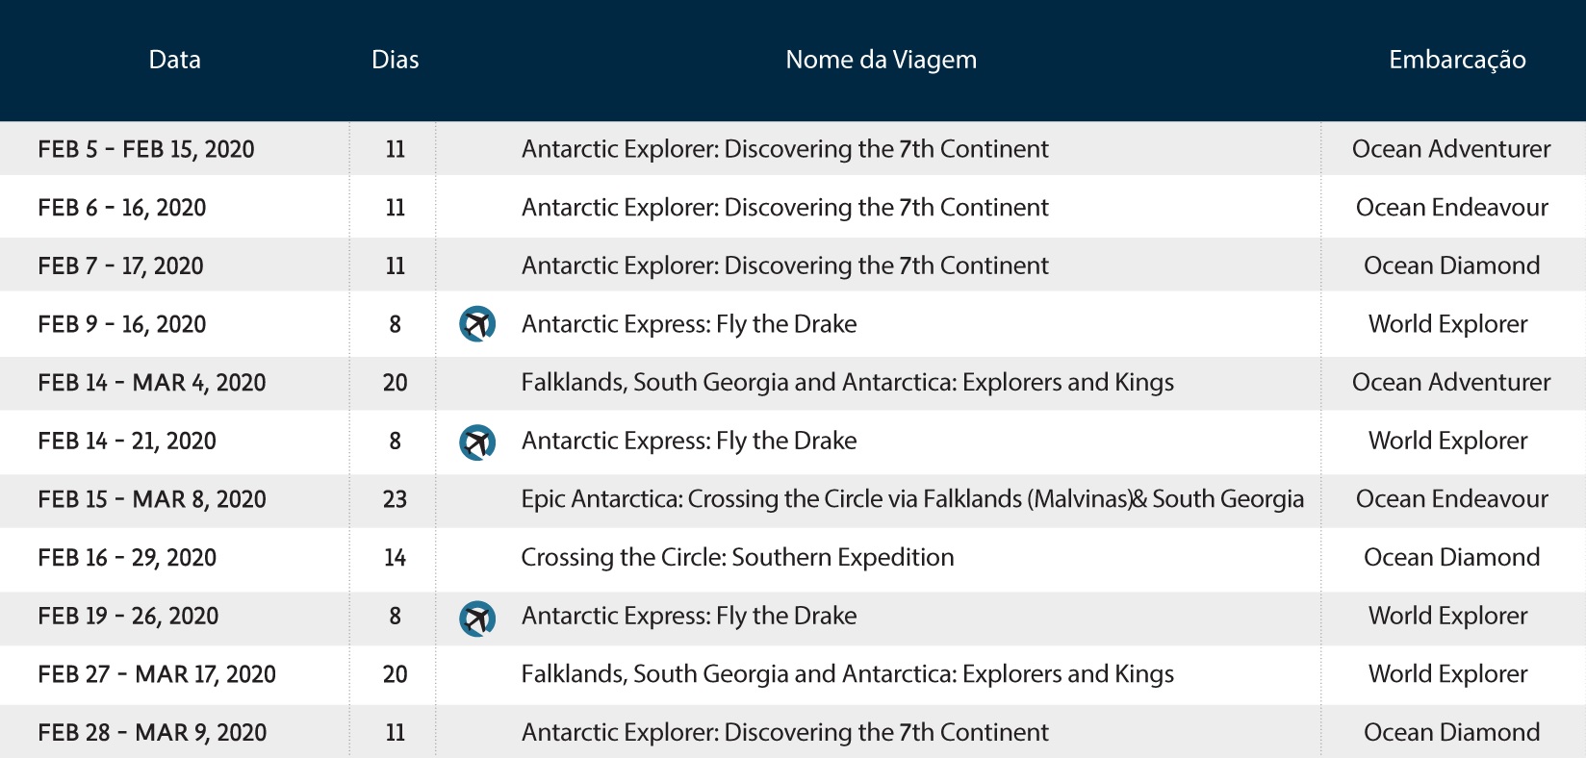The image size is (1586, 758).
Task: Open Falklands, South Georgia voyage on Feb 27
Action: [x=848, y=674]
